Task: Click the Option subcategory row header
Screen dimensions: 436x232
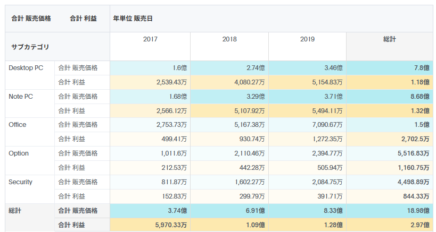Action: pyautogui.click(x=19, y=154)
